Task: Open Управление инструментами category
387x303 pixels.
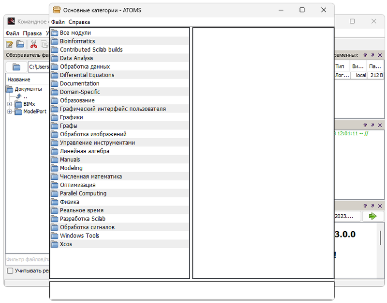Action: pos(119,143)
